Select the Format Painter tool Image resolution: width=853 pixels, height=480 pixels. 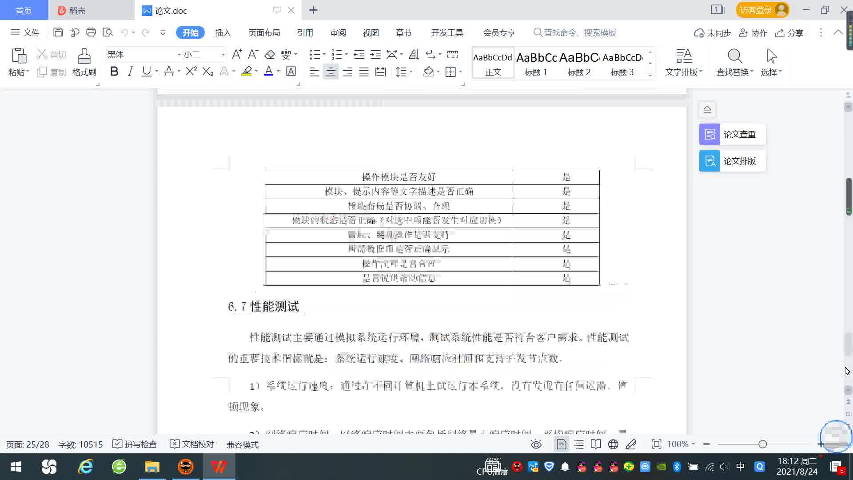point(84,62)
